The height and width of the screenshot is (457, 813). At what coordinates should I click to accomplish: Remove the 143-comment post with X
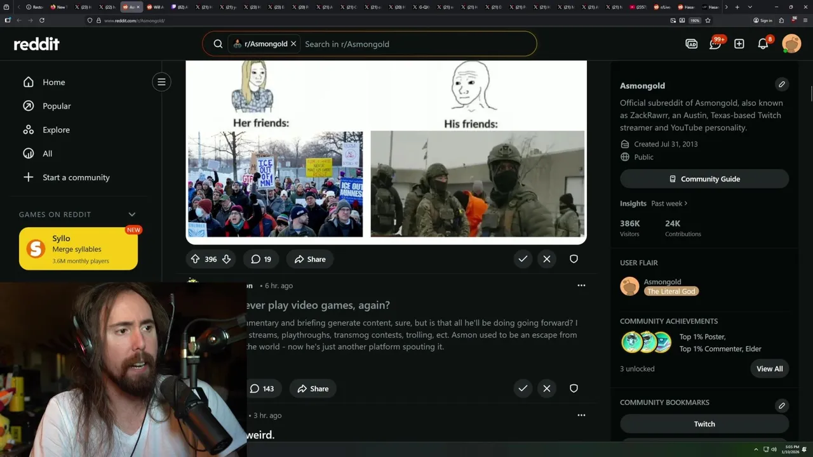547,388
